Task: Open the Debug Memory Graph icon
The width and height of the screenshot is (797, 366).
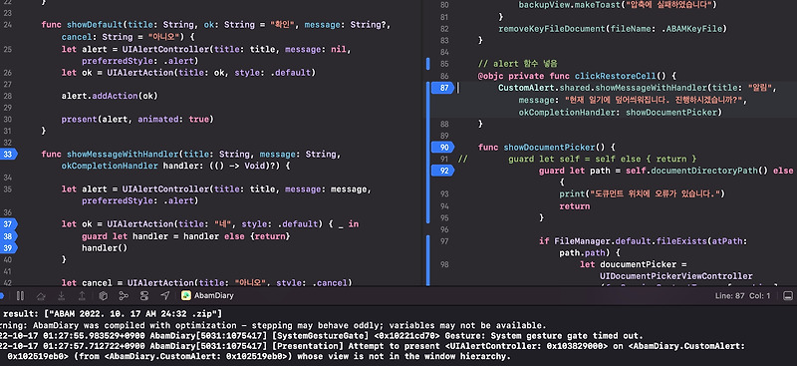Action: [x=124, y=296]
